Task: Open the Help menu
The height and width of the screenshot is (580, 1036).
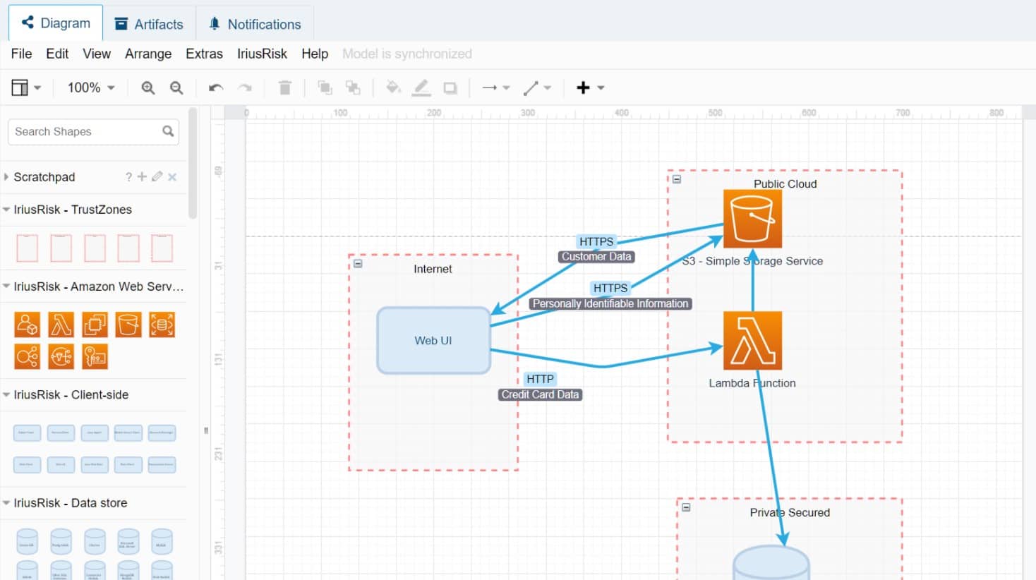Action: [x=315, y=54]
